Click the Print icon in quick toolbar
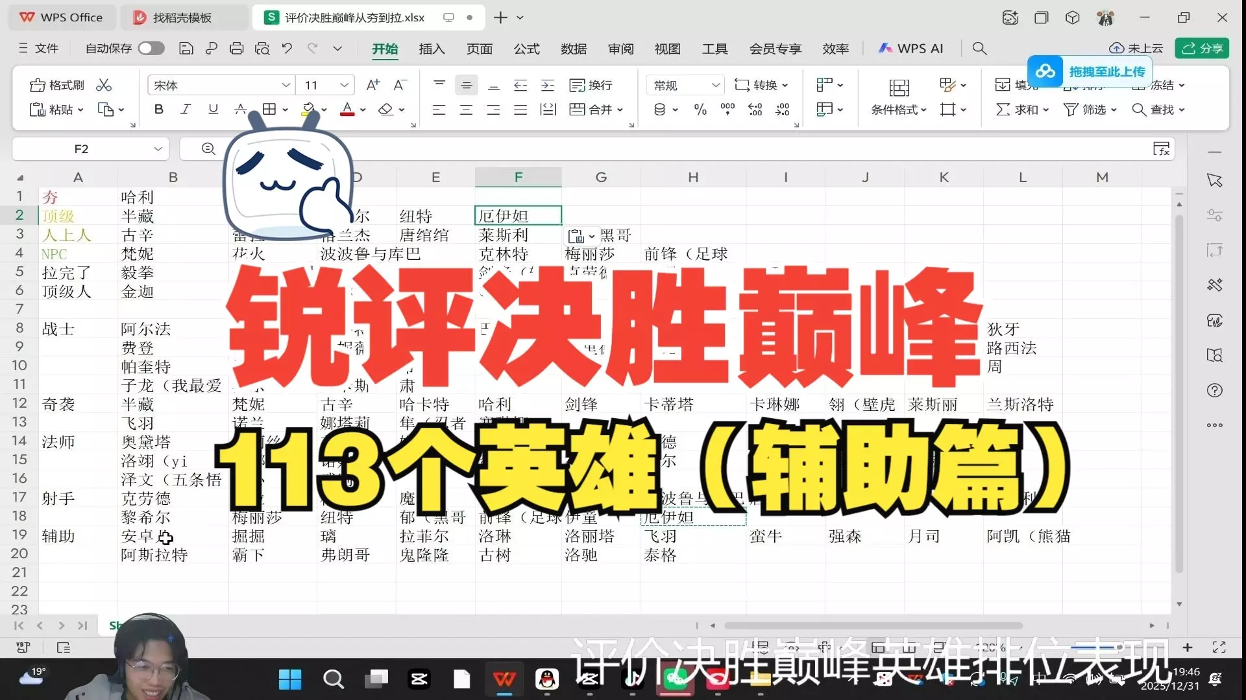 237,49
